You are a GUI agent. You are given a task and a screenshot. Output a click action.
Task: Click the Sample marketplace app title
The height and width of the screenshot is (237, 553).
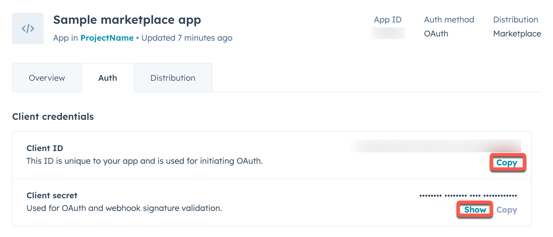click(127, 20)
